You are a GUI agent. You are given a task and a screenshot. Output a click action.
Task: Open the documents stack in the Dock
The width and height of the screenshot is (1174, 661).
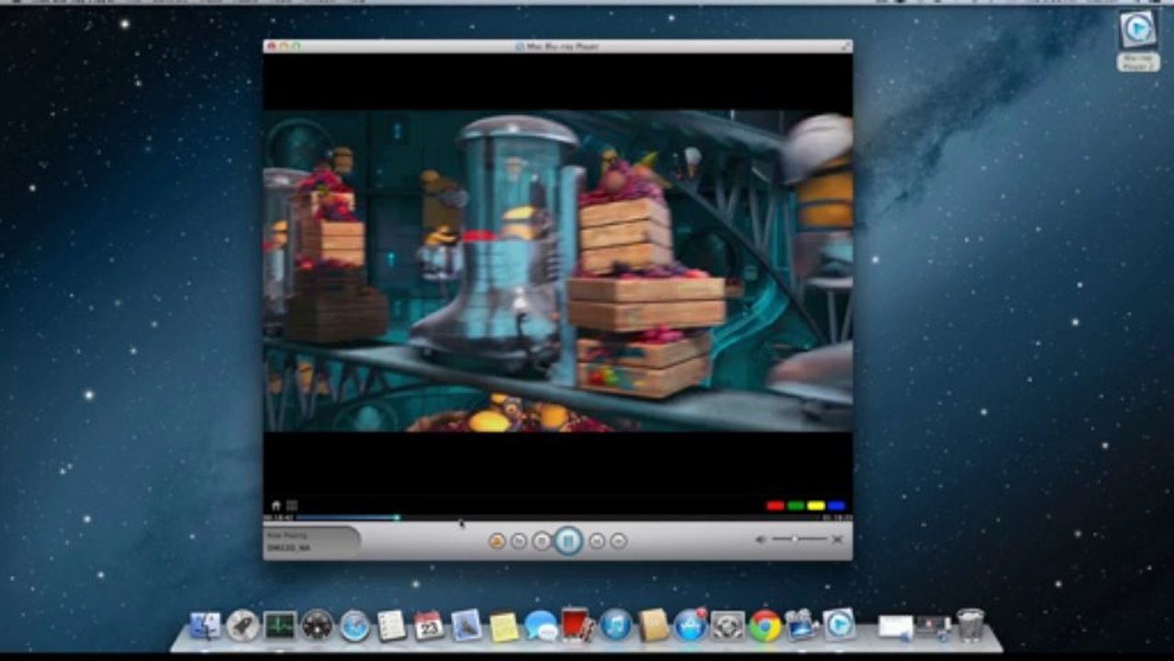(x=895, y=626)
